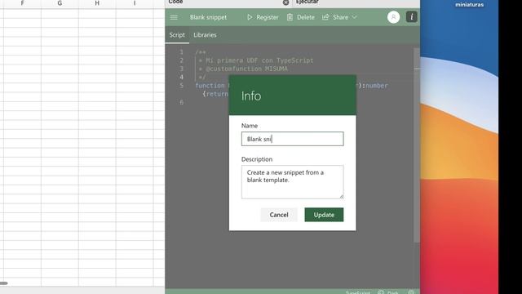The image size is (522, 294).
Task: Open the user account avatar
Action: click(393, 17)
